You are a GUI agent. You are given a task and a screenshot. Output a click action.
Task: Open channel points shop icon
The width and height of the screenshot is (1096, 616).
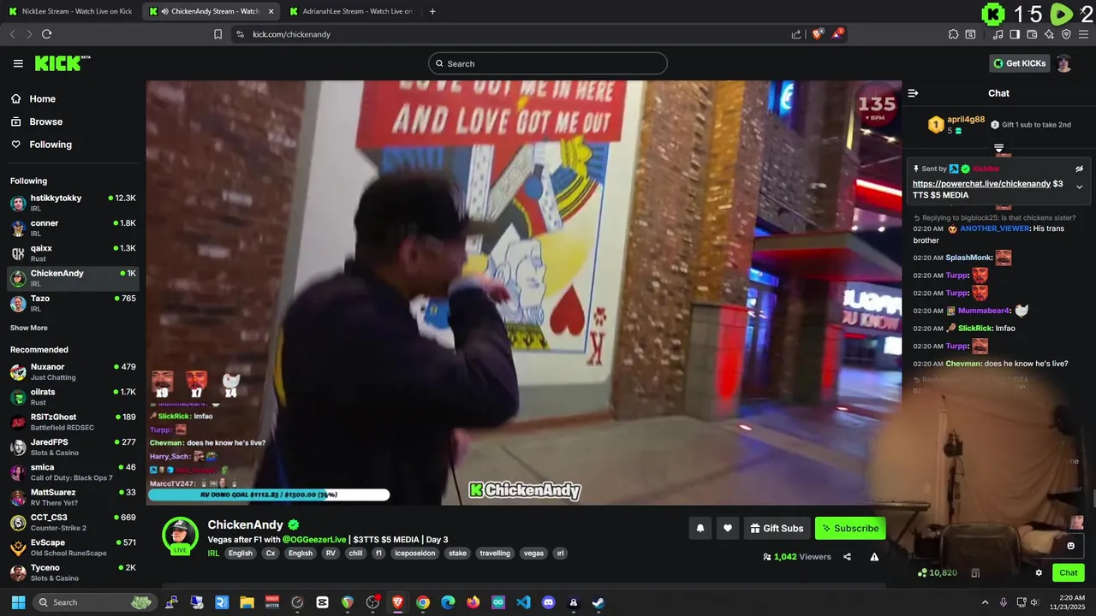coord(975,573)
